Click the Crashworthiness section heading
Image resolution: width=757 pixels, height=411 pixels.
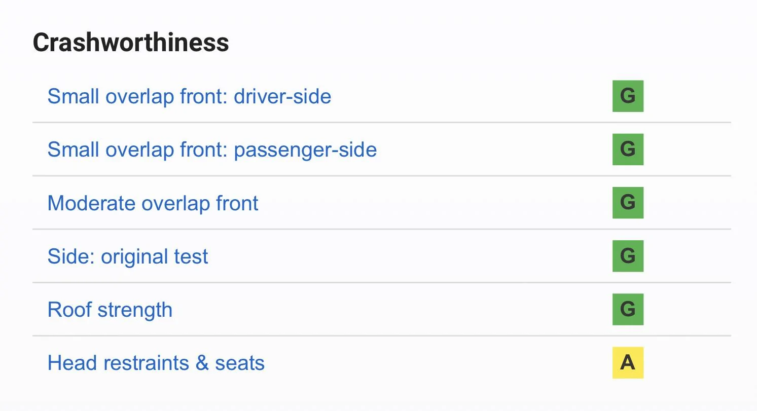[x=131, y=43]
